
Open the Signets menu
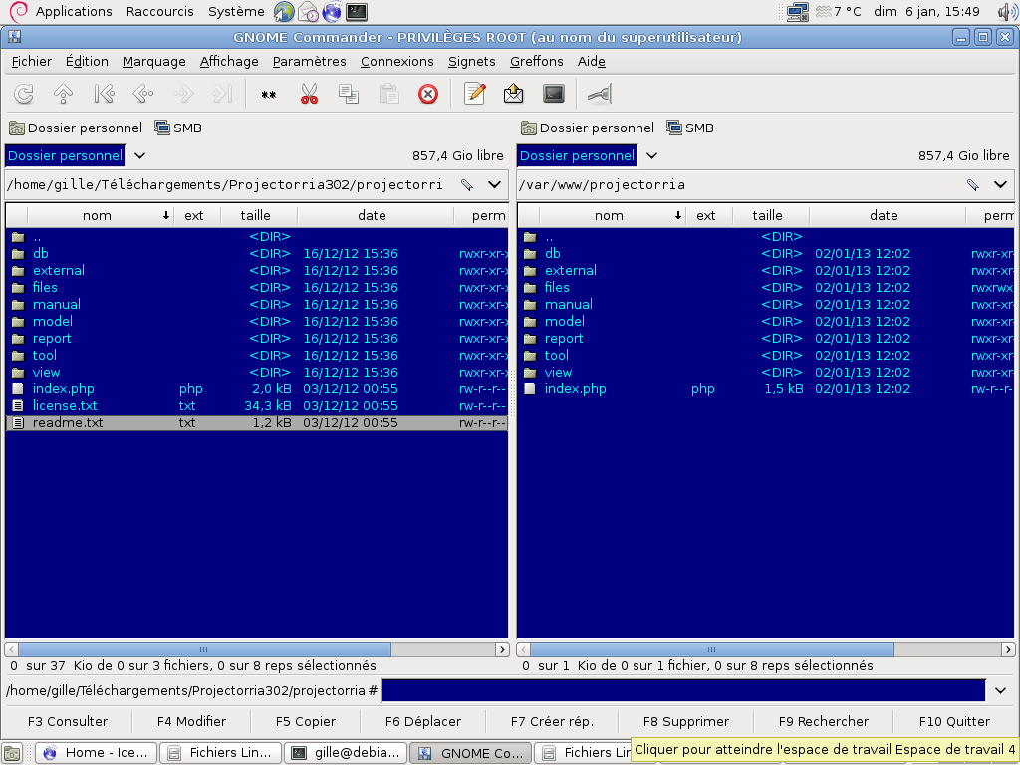pyautogui.click(x=471, y=61)
